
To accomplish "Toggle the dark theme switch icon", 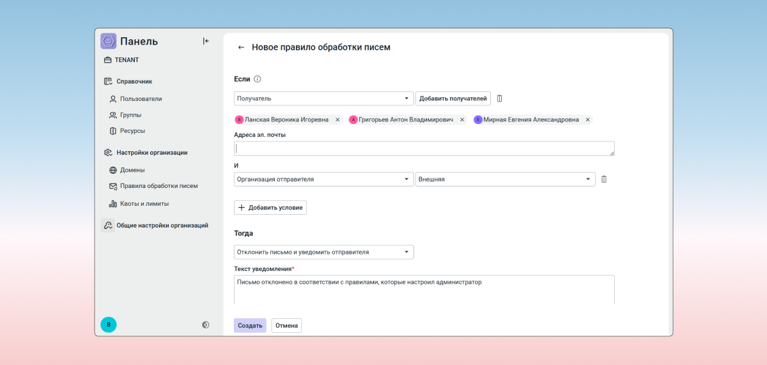I will point(205,325).
